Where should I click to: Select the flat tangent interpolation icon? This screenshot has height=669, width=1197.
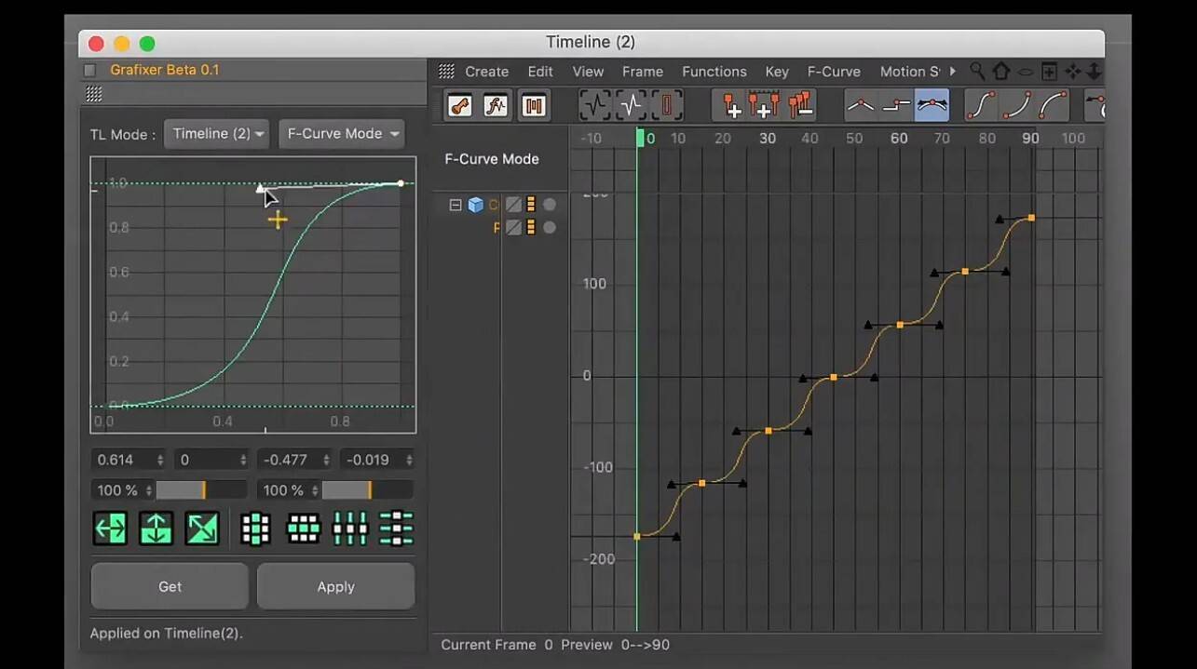point(932,104)
